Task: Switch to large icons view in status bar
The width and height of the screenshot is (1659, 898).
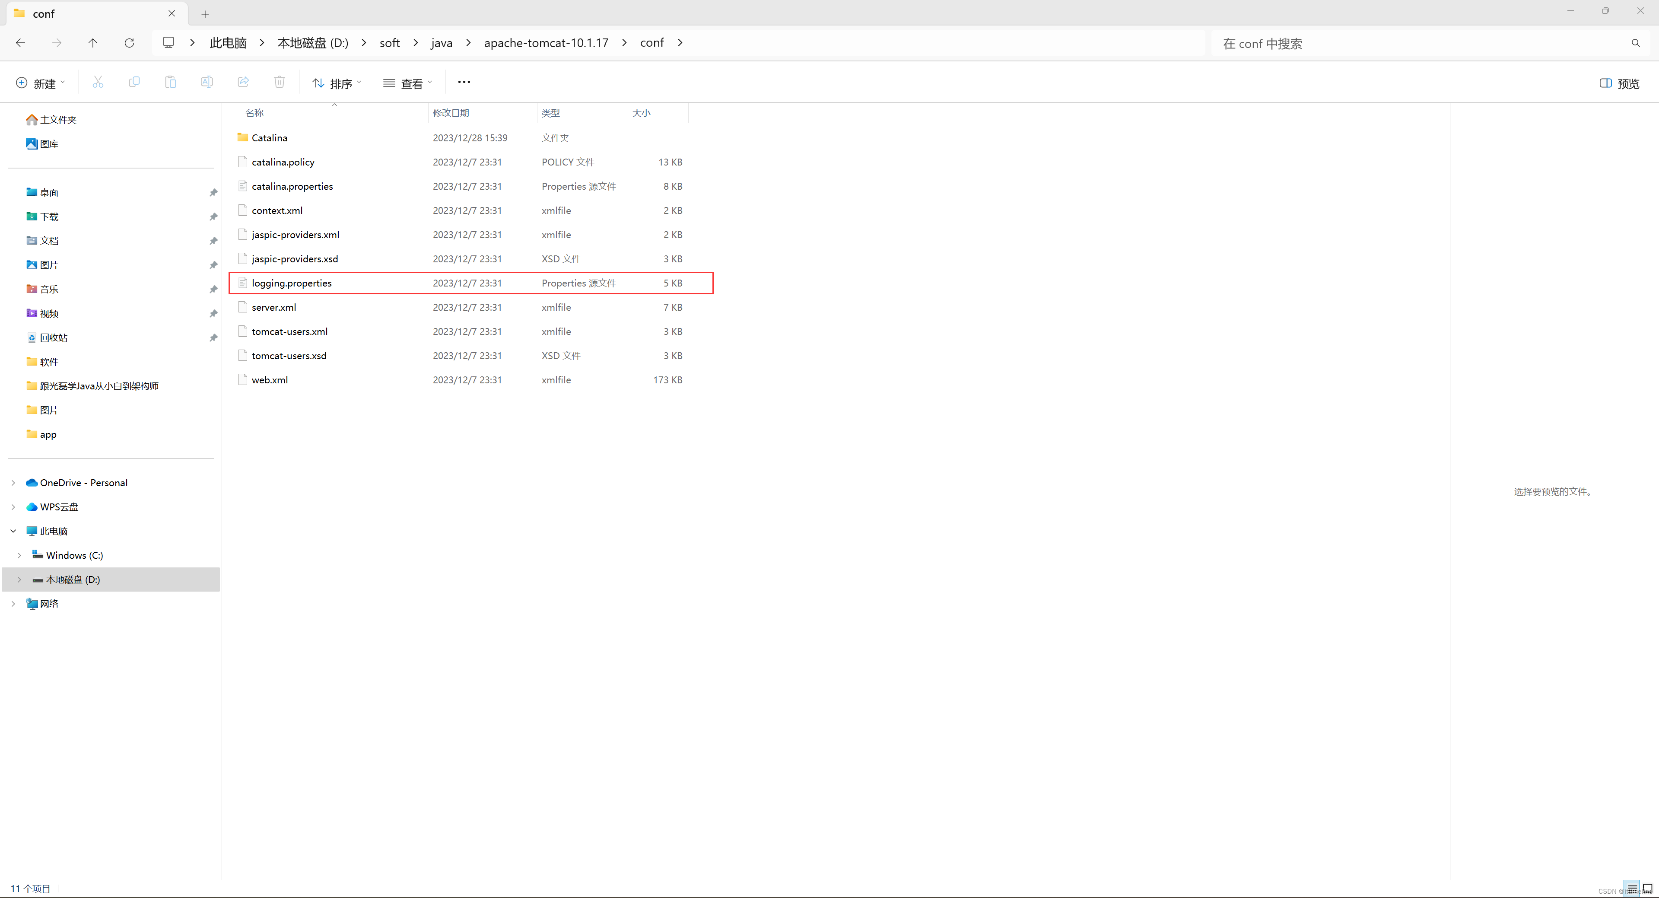Action: (x=1647, y=888)
